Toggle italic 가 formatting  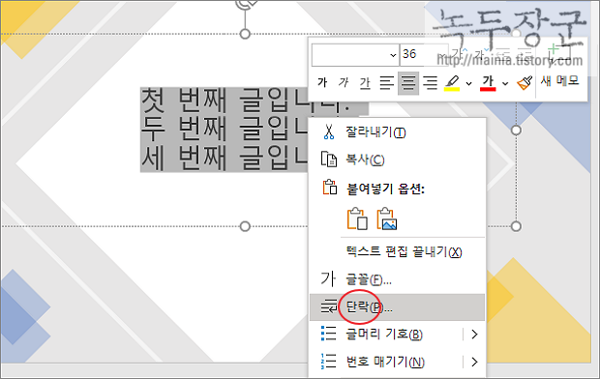point(344,82)
